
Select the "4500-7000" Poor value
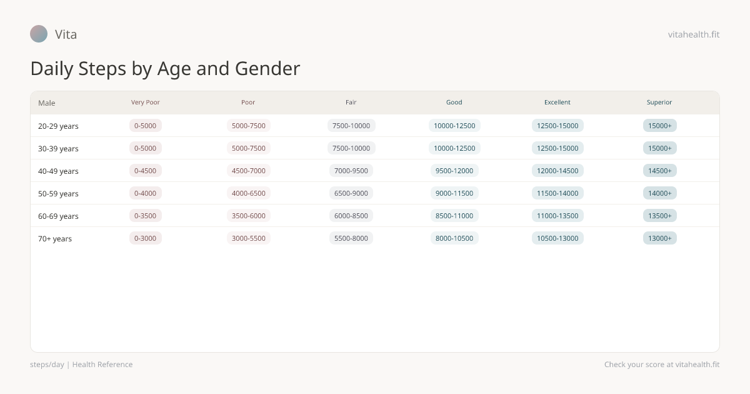point(249,171)
